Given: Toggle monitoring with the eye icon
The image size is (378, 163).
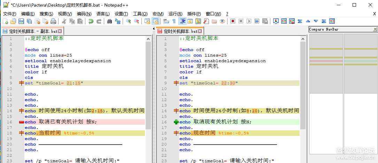Looking at the screenshot, I should point(222,21).
